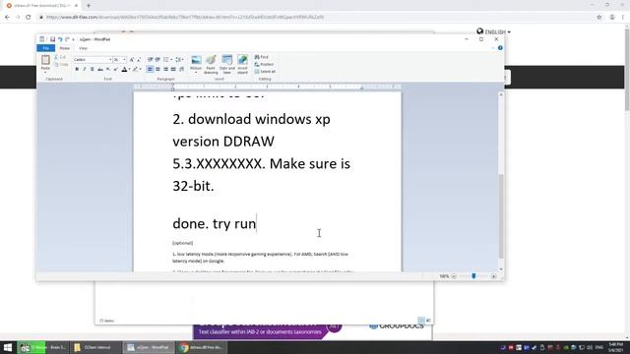The height and width of the screenshot is (354, 630).
Task: Center the paragraph text
Action: [157, 69]
